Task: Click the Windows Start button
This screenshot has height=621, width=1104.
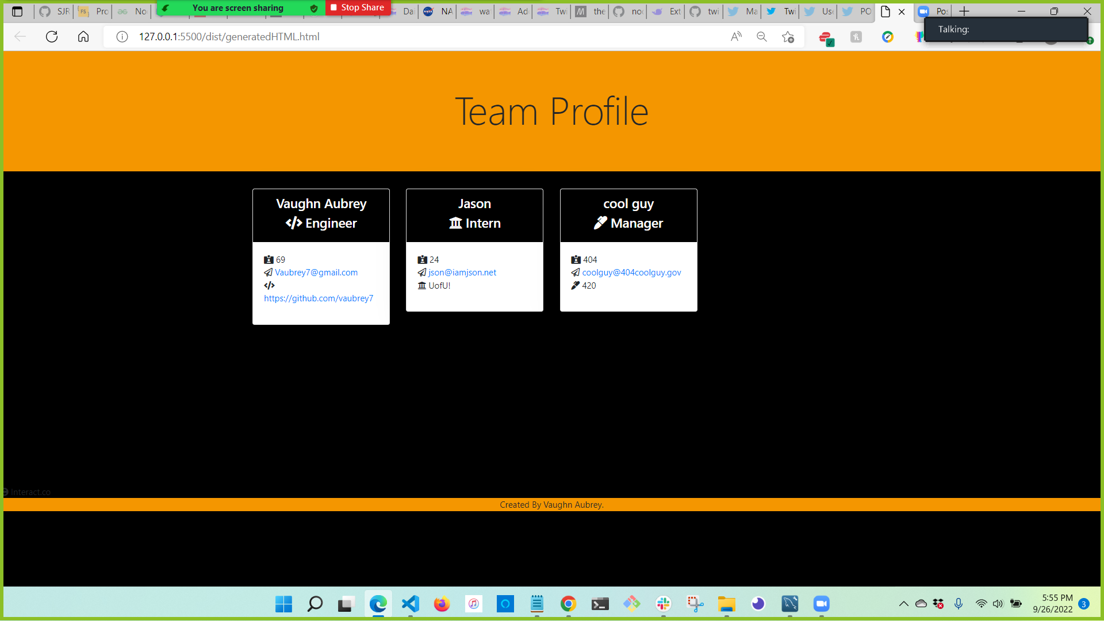Action: pyautogui.click(x=283, y=604)
